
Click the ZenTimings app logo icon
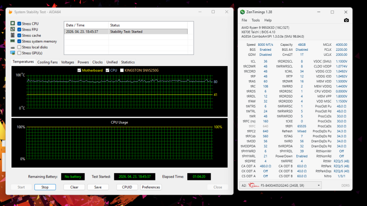(243, 12)
